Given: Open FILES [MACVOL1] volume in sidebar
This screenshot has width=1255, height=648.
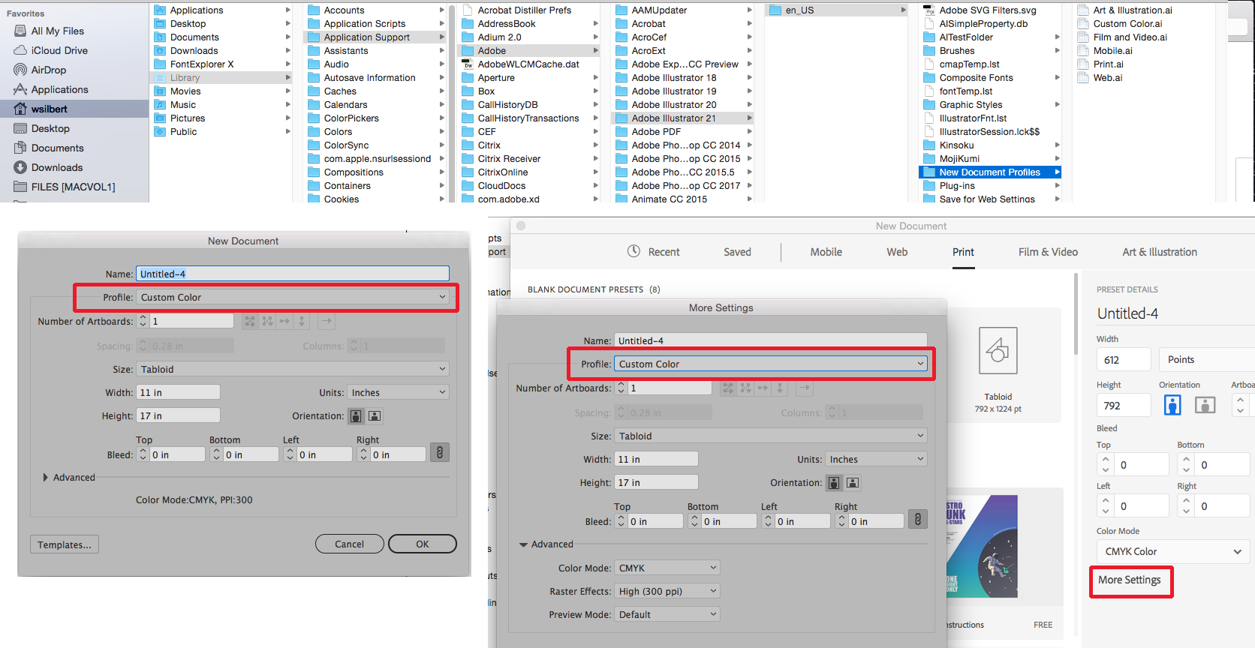Looking at the screenshot, I should [x=74, y=187].
